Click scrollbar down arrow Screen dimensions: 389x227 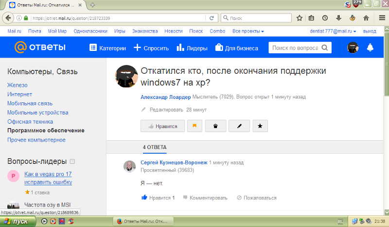click(387, 212)
